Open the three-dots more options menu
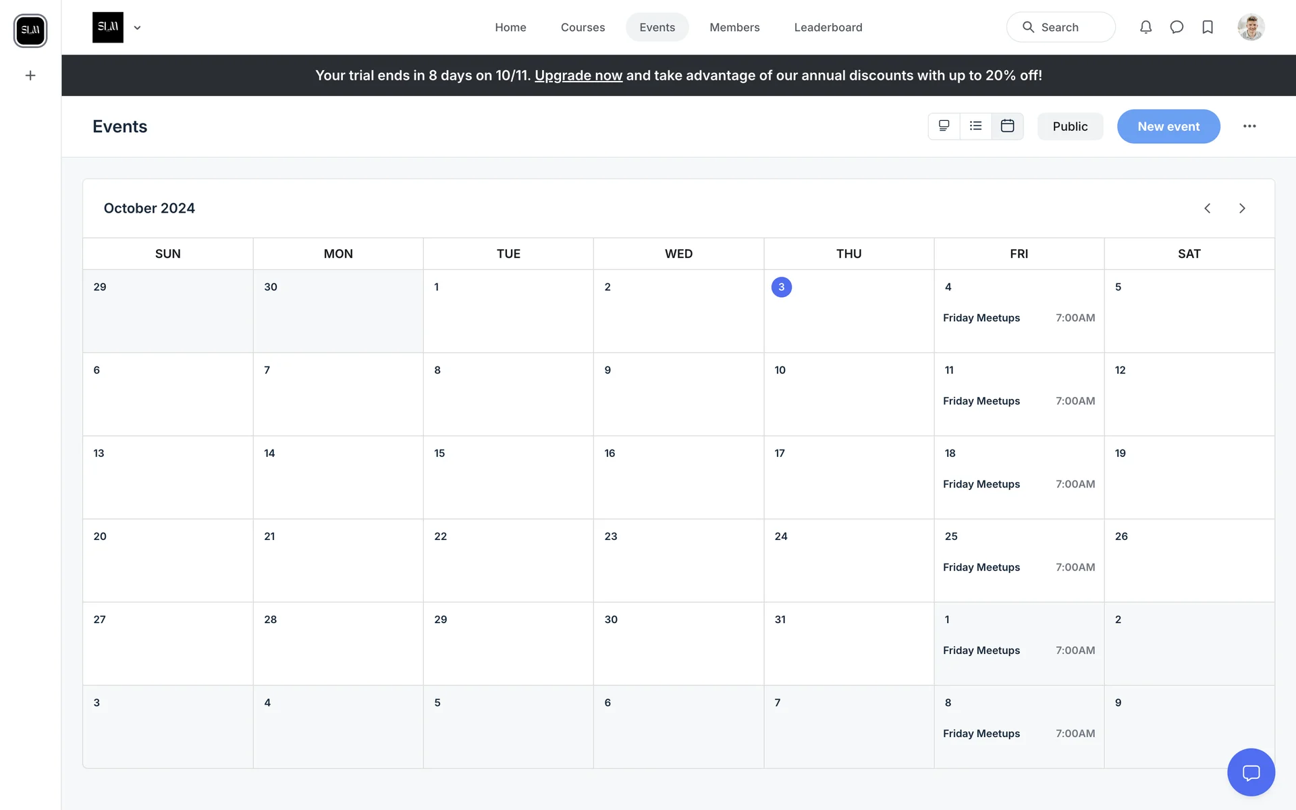The image size is (1296, 810). point(1249,126)
